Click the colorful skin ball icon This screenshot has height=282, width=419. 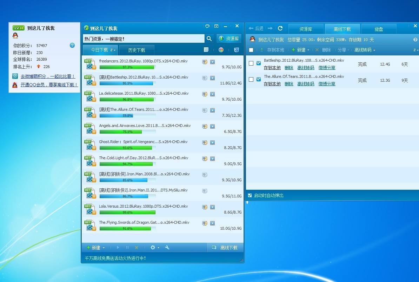[x=221, y=50]
